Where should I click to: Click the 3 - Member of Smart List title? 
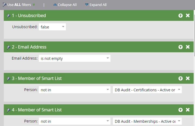click(37, 79)
